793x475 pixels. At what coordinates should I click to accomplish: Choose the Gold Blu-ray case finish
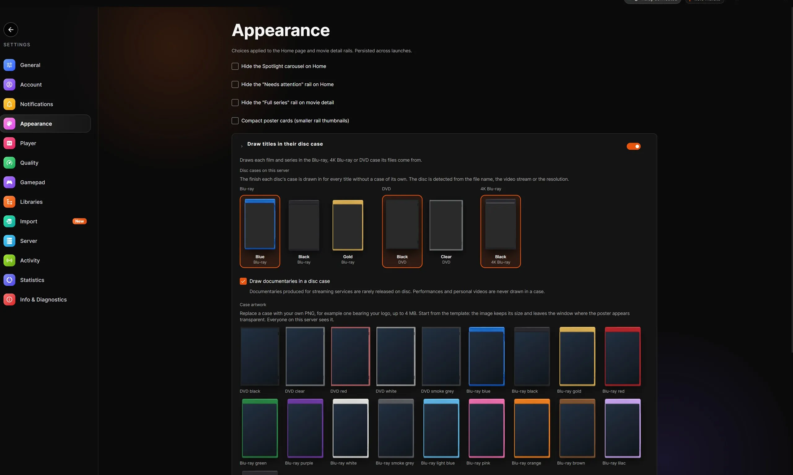[348, 231]
